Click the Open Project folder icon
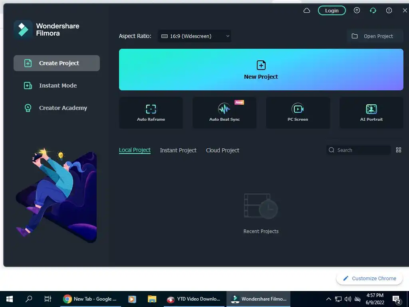This screenshot has height=307, width=409. pyautogui.click(x=355, y=36)
